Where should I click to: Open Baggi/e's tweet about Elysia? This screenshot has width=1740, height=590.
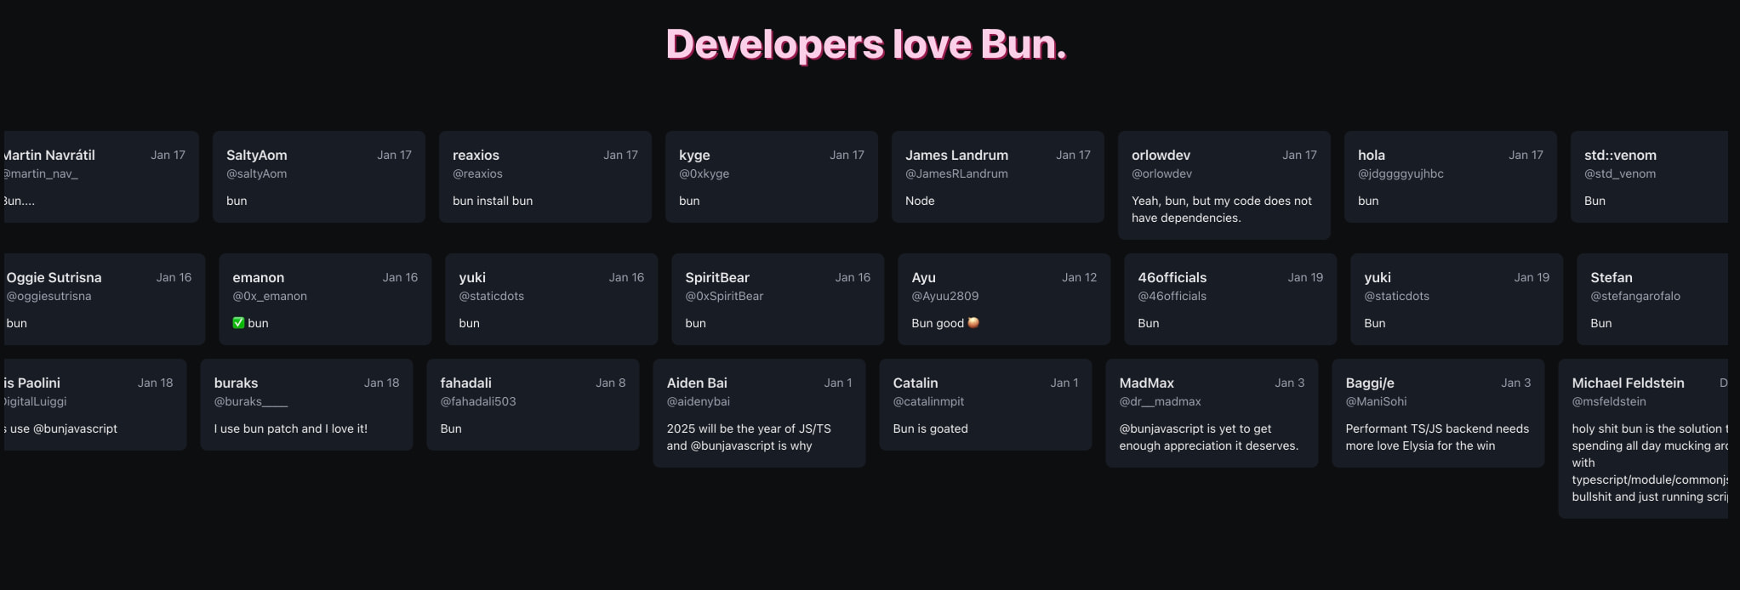[x=1438, y=413]
